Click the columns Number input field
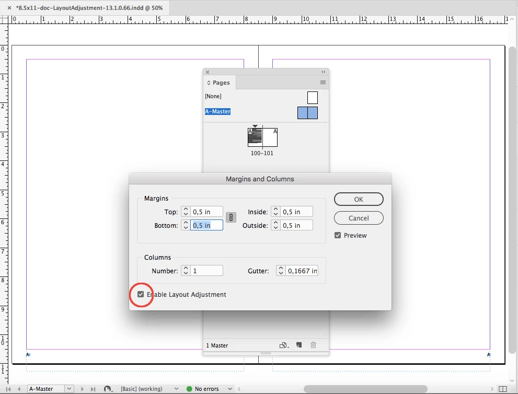Image resolution: width=518 pixels, height=394 pixels. 206,271
